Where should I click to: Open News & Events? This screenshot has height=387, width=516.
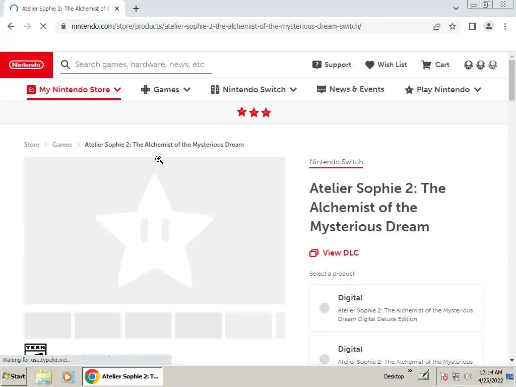[x=350, y=89]
